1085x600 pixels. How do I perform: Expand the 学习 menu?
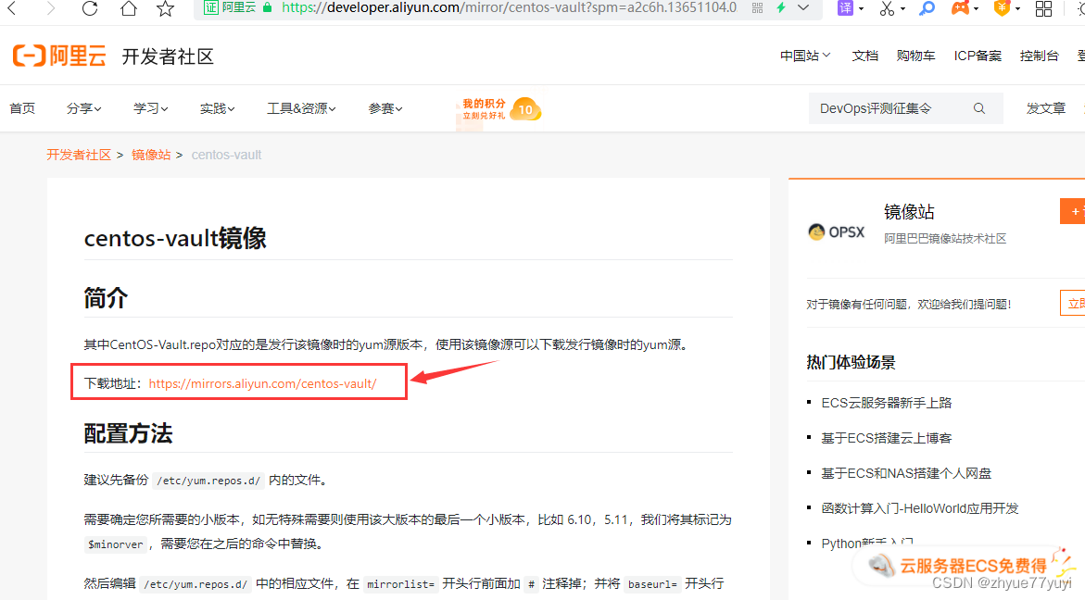click(150, 108)
